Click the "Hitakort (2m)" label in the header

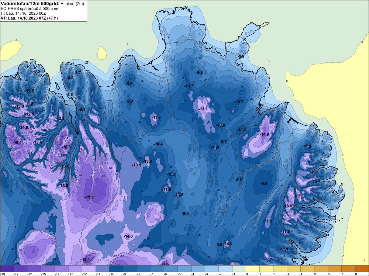(x=72, y=4)
